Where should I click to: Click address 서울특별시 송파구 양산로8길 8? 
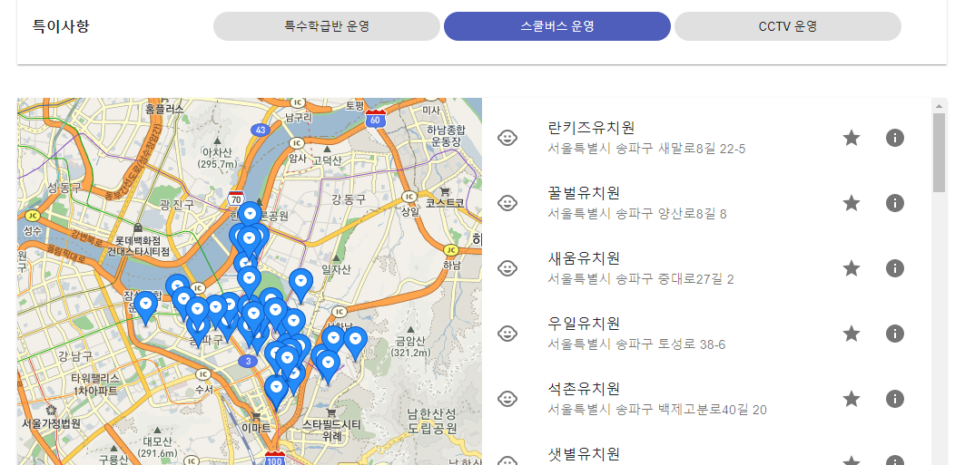[x=637, y=214]
